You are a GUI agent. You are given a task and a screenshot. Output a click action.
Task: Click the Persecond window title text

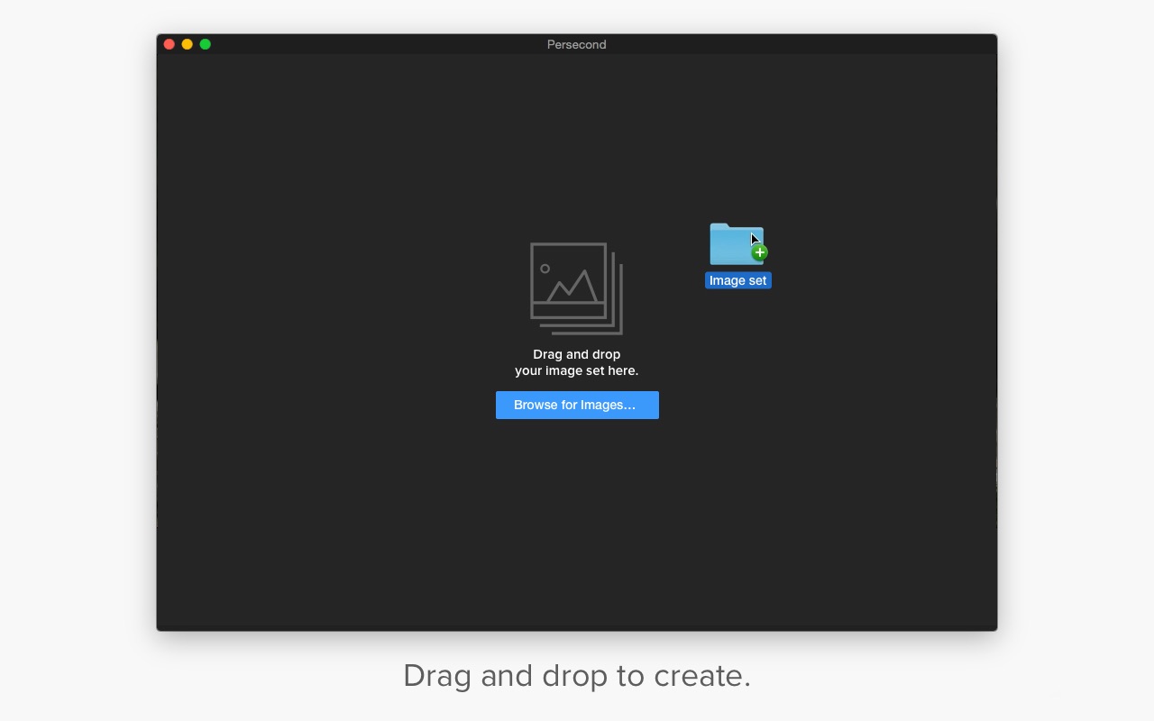click(x=576, y=44)
